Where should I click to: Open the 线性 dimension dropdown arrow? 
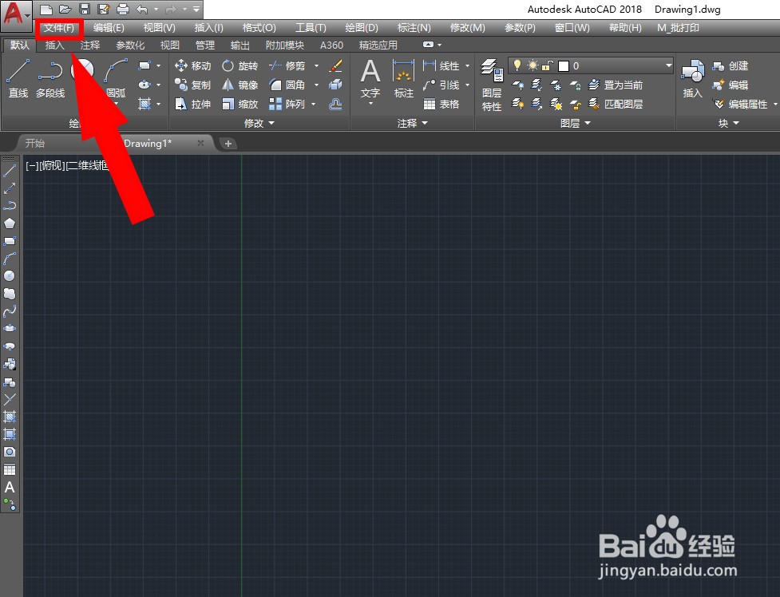coord(468,65)
